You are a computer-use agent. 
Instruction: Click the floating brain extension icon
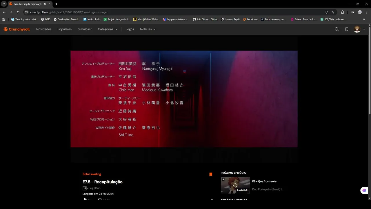click(364, 191)
